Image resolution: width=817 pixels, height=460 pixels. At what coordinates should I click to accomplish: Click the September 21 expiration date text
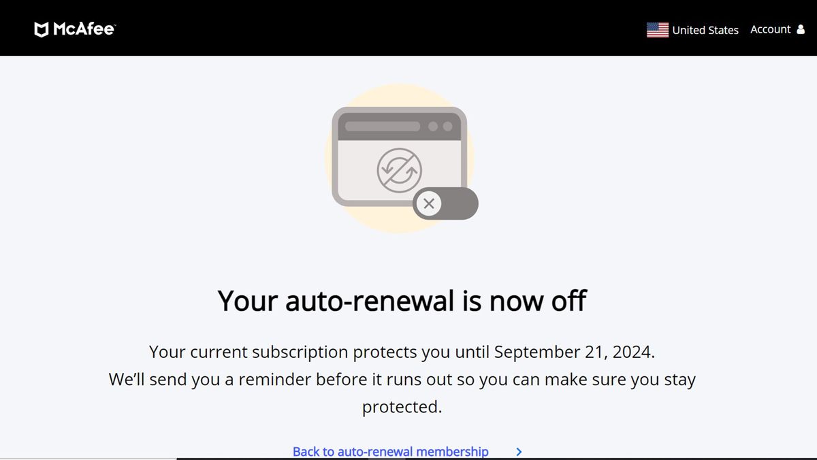(x=574, y=352)
